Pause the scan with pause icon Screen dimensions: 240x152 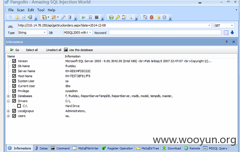point(90,17)
